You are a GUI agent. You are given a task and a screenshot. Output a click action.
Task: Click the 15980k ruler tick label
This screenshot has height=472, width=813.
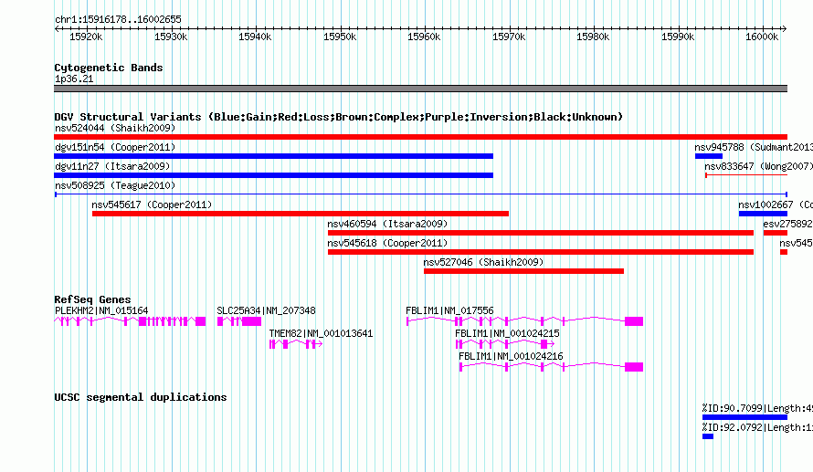593,37
